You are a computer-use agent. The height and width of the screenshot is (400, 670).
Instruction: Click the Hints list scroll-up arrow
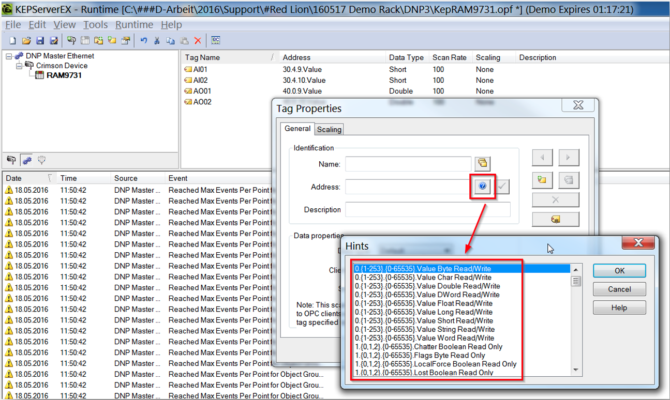coord(576,270)
